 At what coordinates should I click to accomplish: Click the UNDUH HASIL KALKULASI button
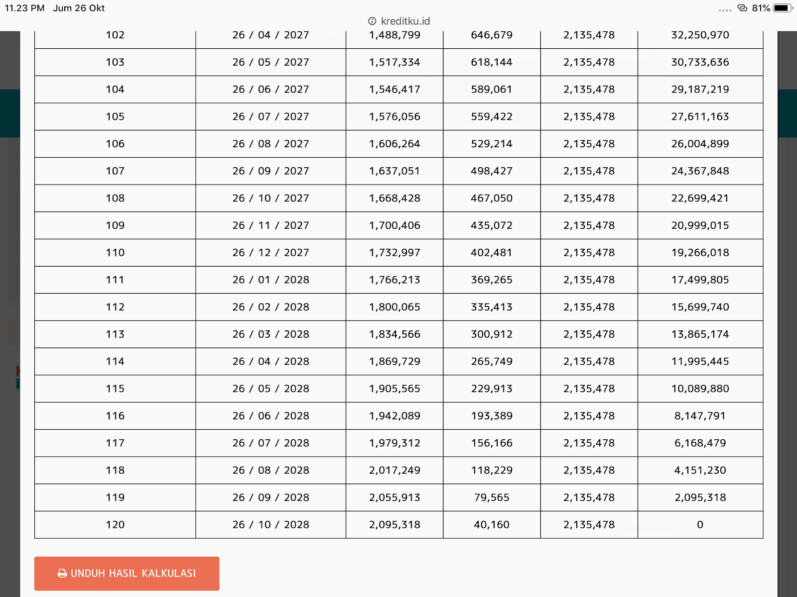pos(127,573)
